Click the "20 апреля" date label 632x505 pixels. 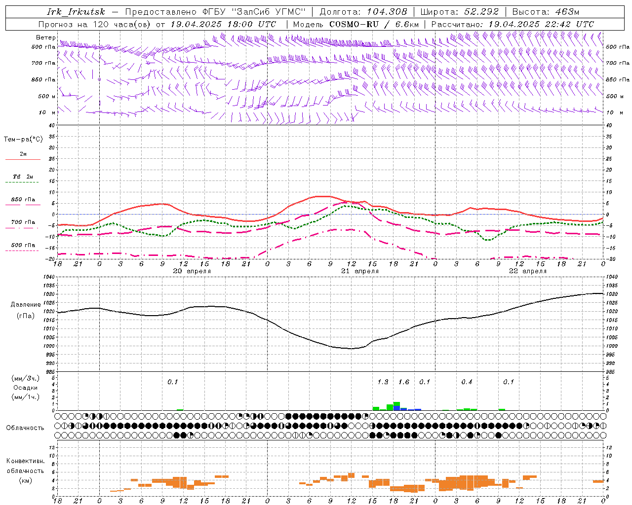tap(192, 271)
